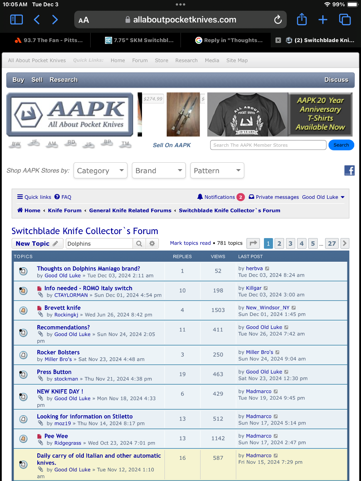Image resolution: width=361 pixels, height=481 pixels.
Task: Open the switchblade knives product thumbnail
Action: click(x=183, y=115)
